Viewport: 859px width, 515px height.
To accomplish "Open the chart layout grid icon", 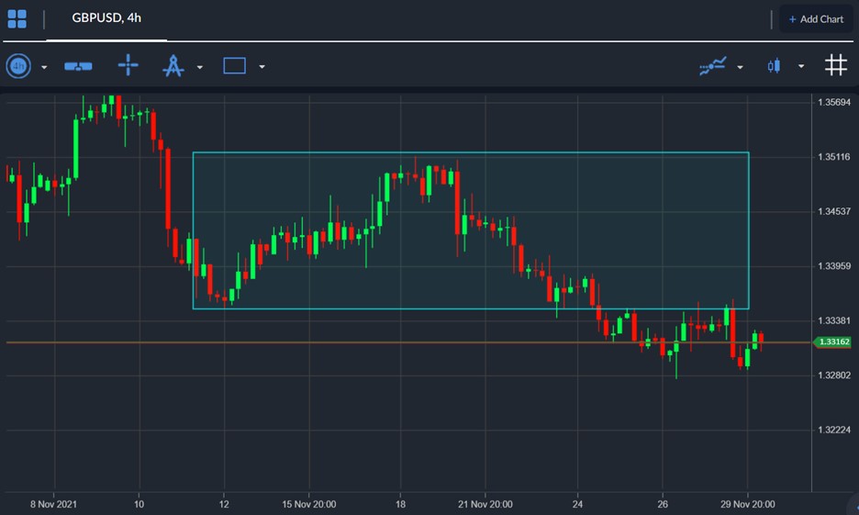I will pyautogui.click(x=17, y=18).
